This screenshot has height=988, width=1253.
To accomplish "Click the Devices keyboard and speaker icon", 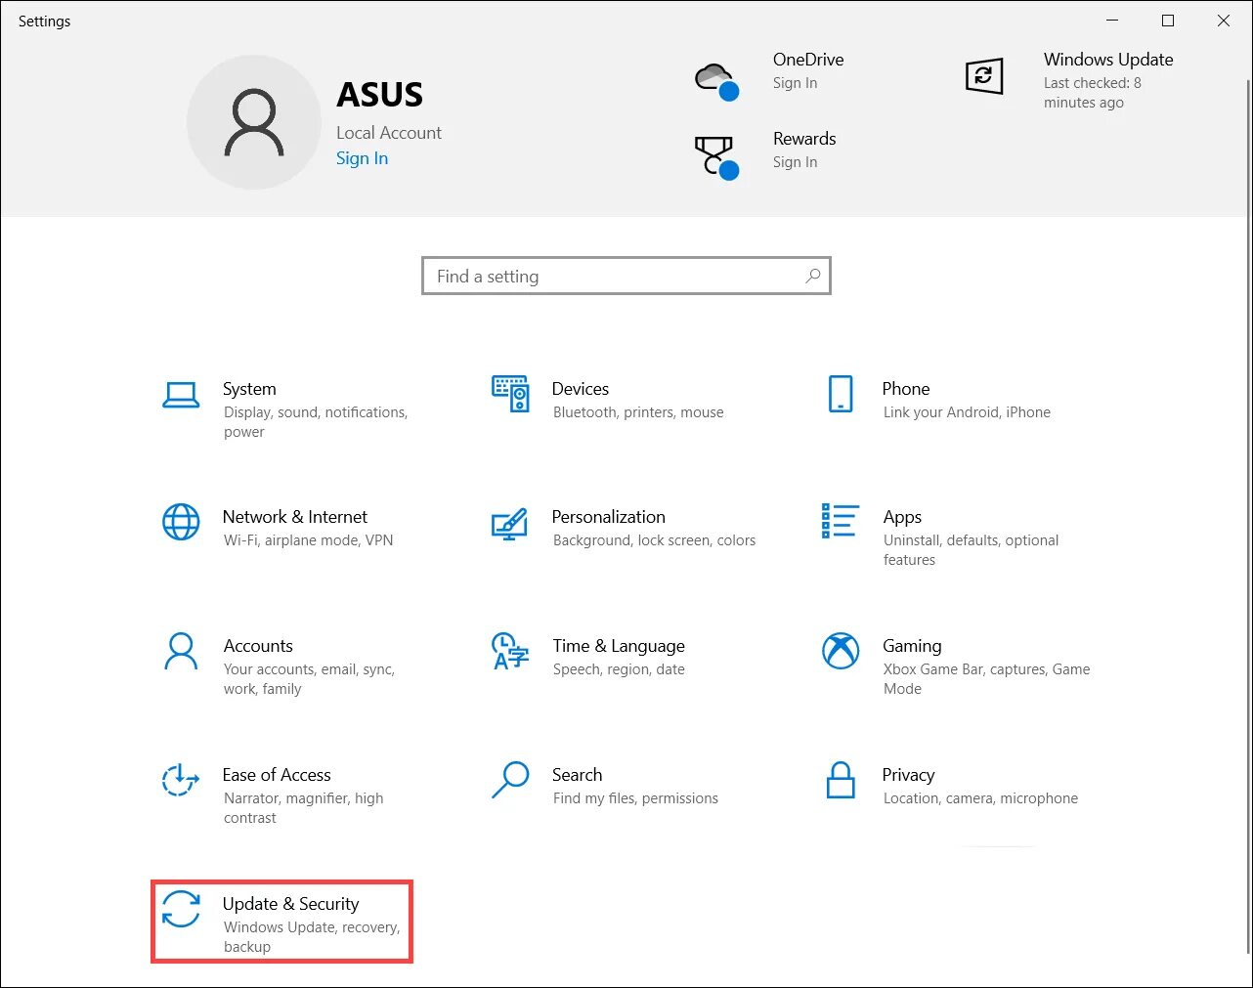I will 510,394.
